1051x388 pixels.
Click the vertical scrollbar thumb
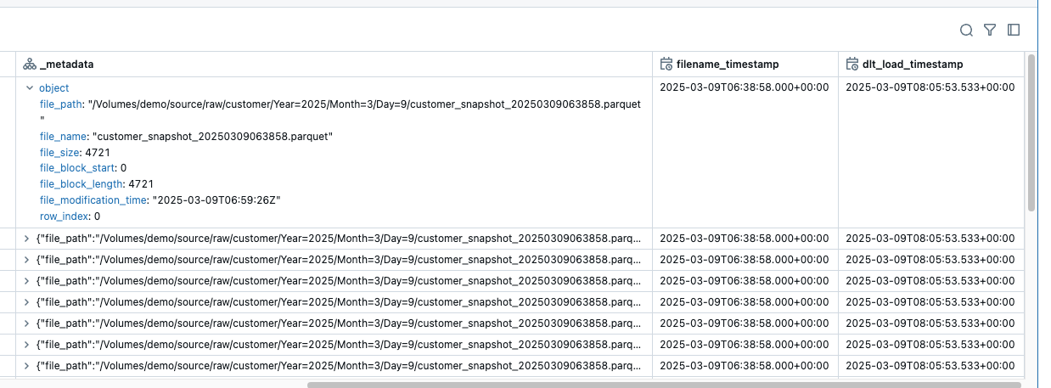(1031, 132)
